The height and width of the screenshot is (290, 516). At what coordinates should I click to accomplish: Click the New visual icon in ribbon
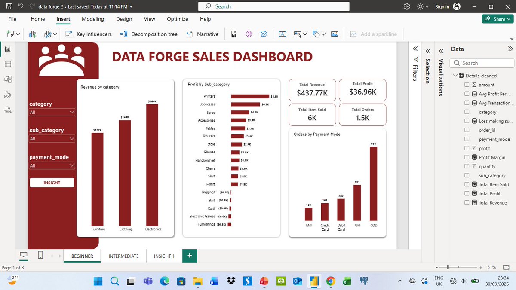pyautogui.click(x=33, y=34)
